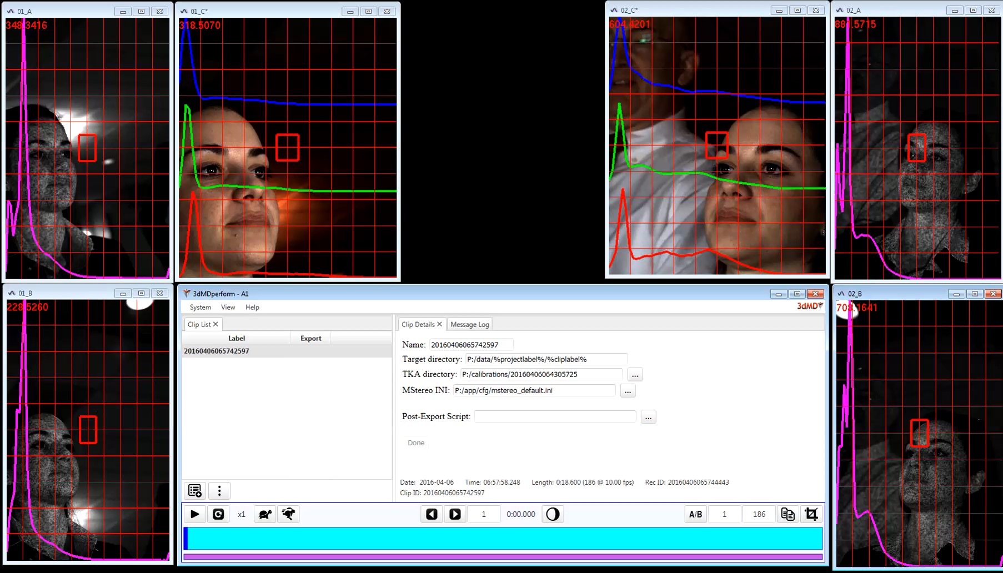
Task: Step forward one frame
Action: 455,514
